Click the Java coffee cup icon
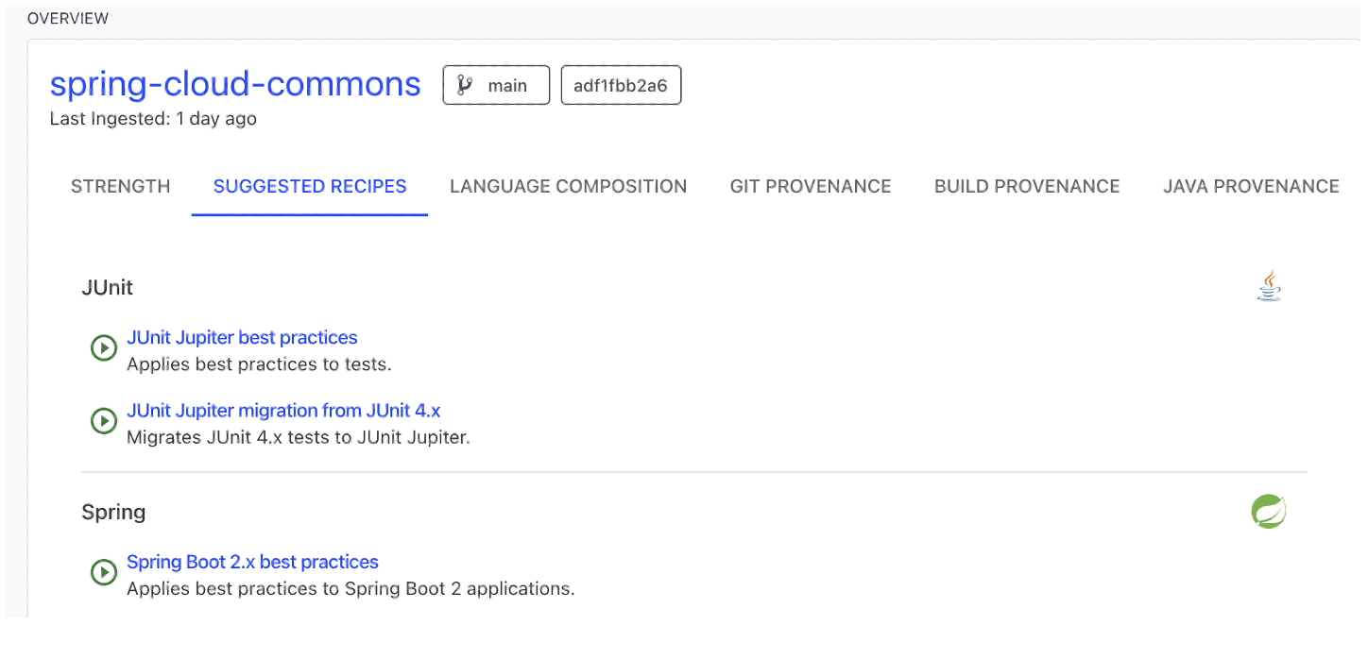The width and height of the screenshot is (1368, 659). tap(1270, 285)
